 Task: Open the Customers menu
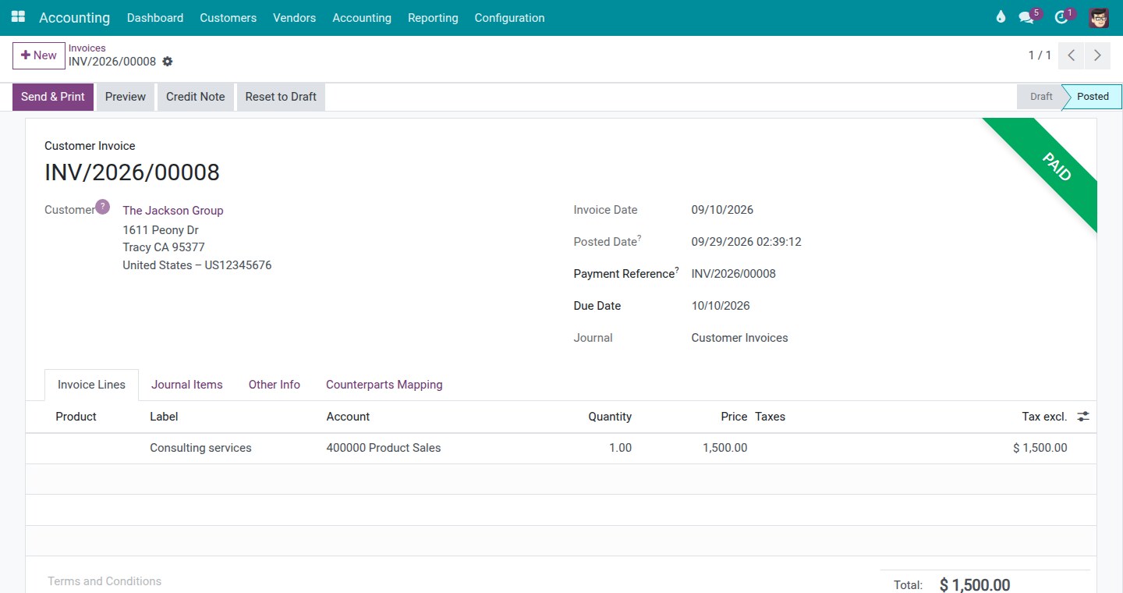[228, 17]
